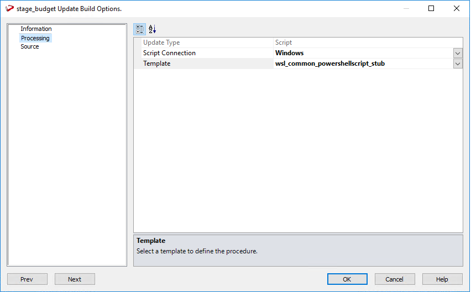This screenshot has height=292, width=471.
Task: Select the Information page in the tree
Action: [x=36, y=29]
